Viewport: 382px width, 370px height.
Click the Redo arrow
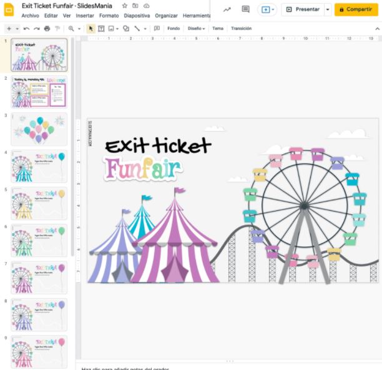click(37, 29)
